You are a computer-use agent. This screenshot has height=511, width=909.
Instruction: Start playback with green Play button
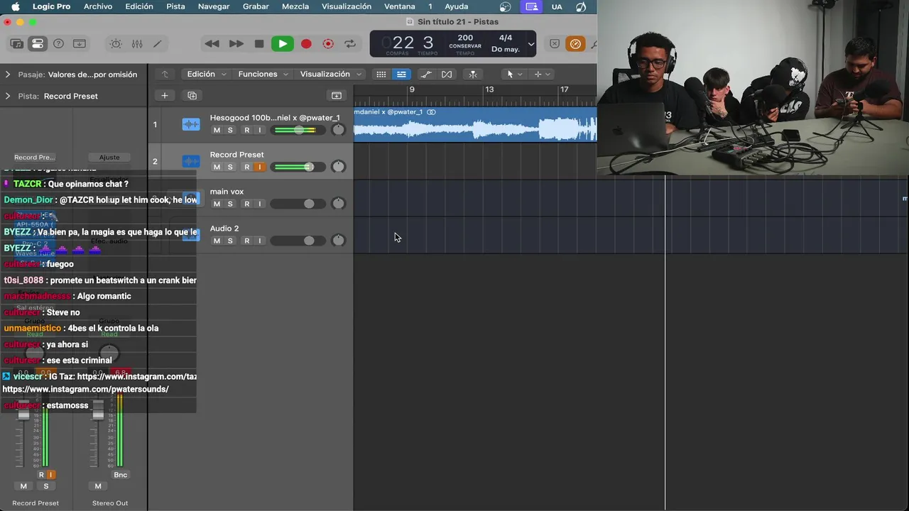tap(283, 44)
